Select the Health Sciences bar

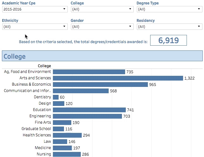tap(67, 135)
